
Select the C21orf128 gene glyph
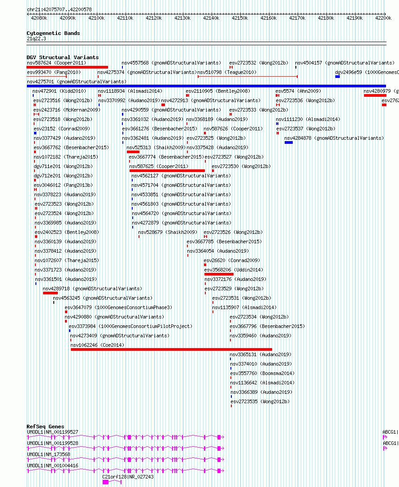112,482
